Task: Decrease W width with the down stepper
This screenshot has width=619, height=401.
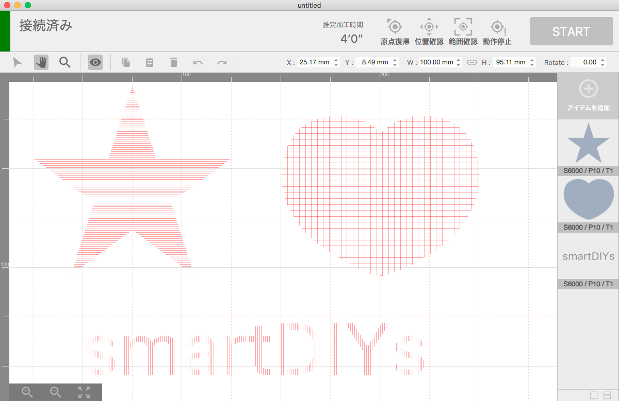Action: 459,65
